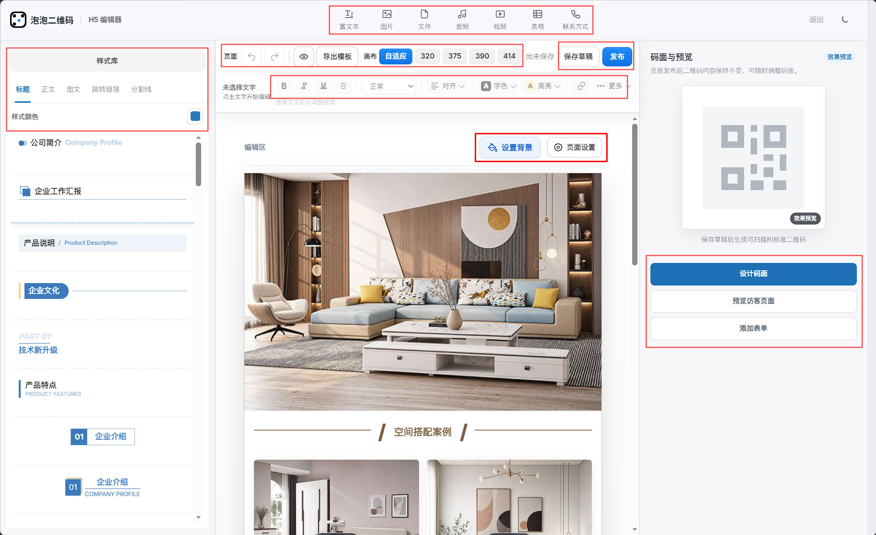Apply strikethrough formatting
Image resolution: width=876 pixels, height=535 pixels.
pos(343,86)
